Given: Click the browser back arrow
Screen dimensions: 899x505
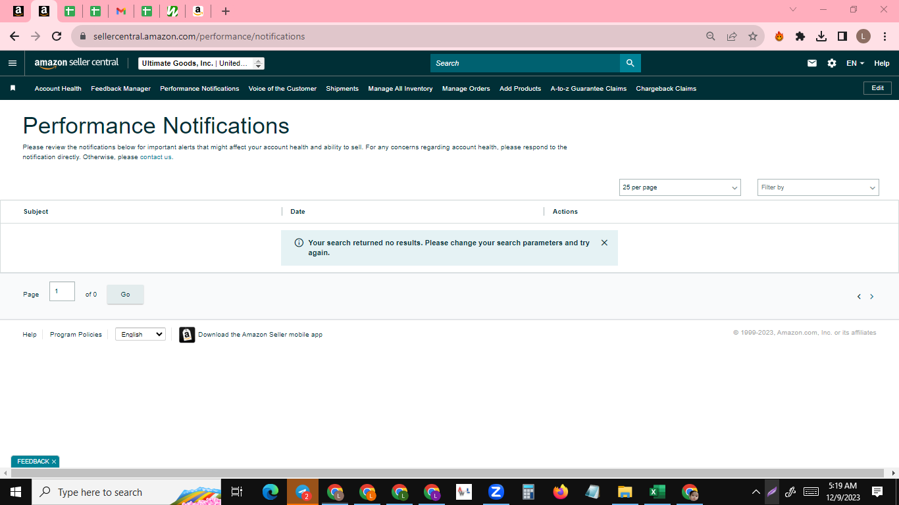Looking at the screenshot, I should [x=14, y=36].
